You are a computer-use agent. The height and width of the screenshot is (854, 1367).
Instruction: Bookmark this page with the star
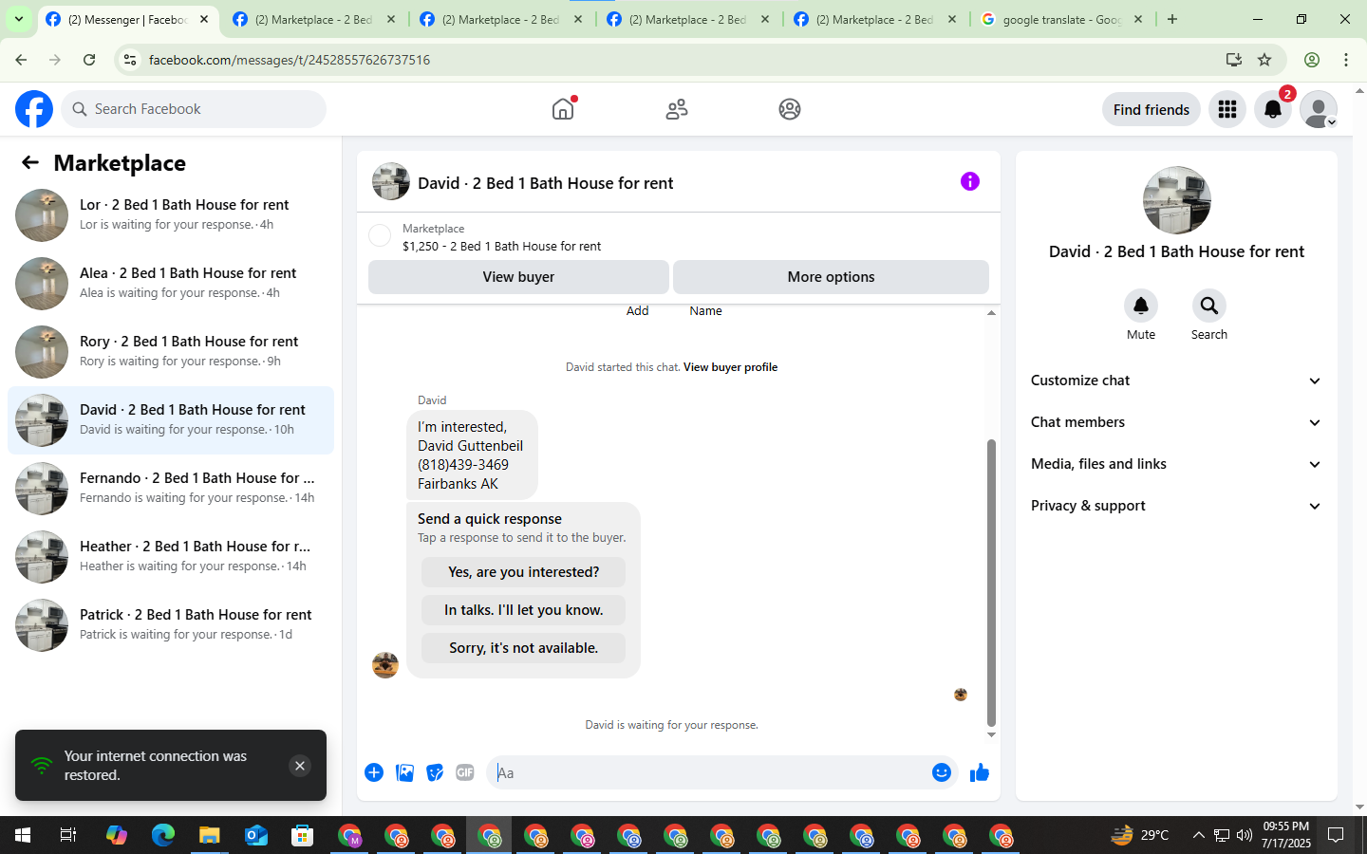click(x=1264, y=60)
